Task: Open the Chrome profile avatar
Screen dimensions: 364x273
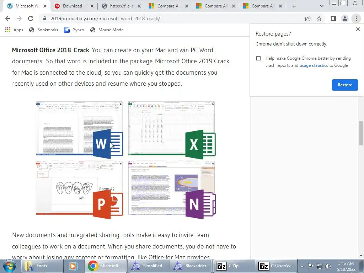Action: [345, 18]
